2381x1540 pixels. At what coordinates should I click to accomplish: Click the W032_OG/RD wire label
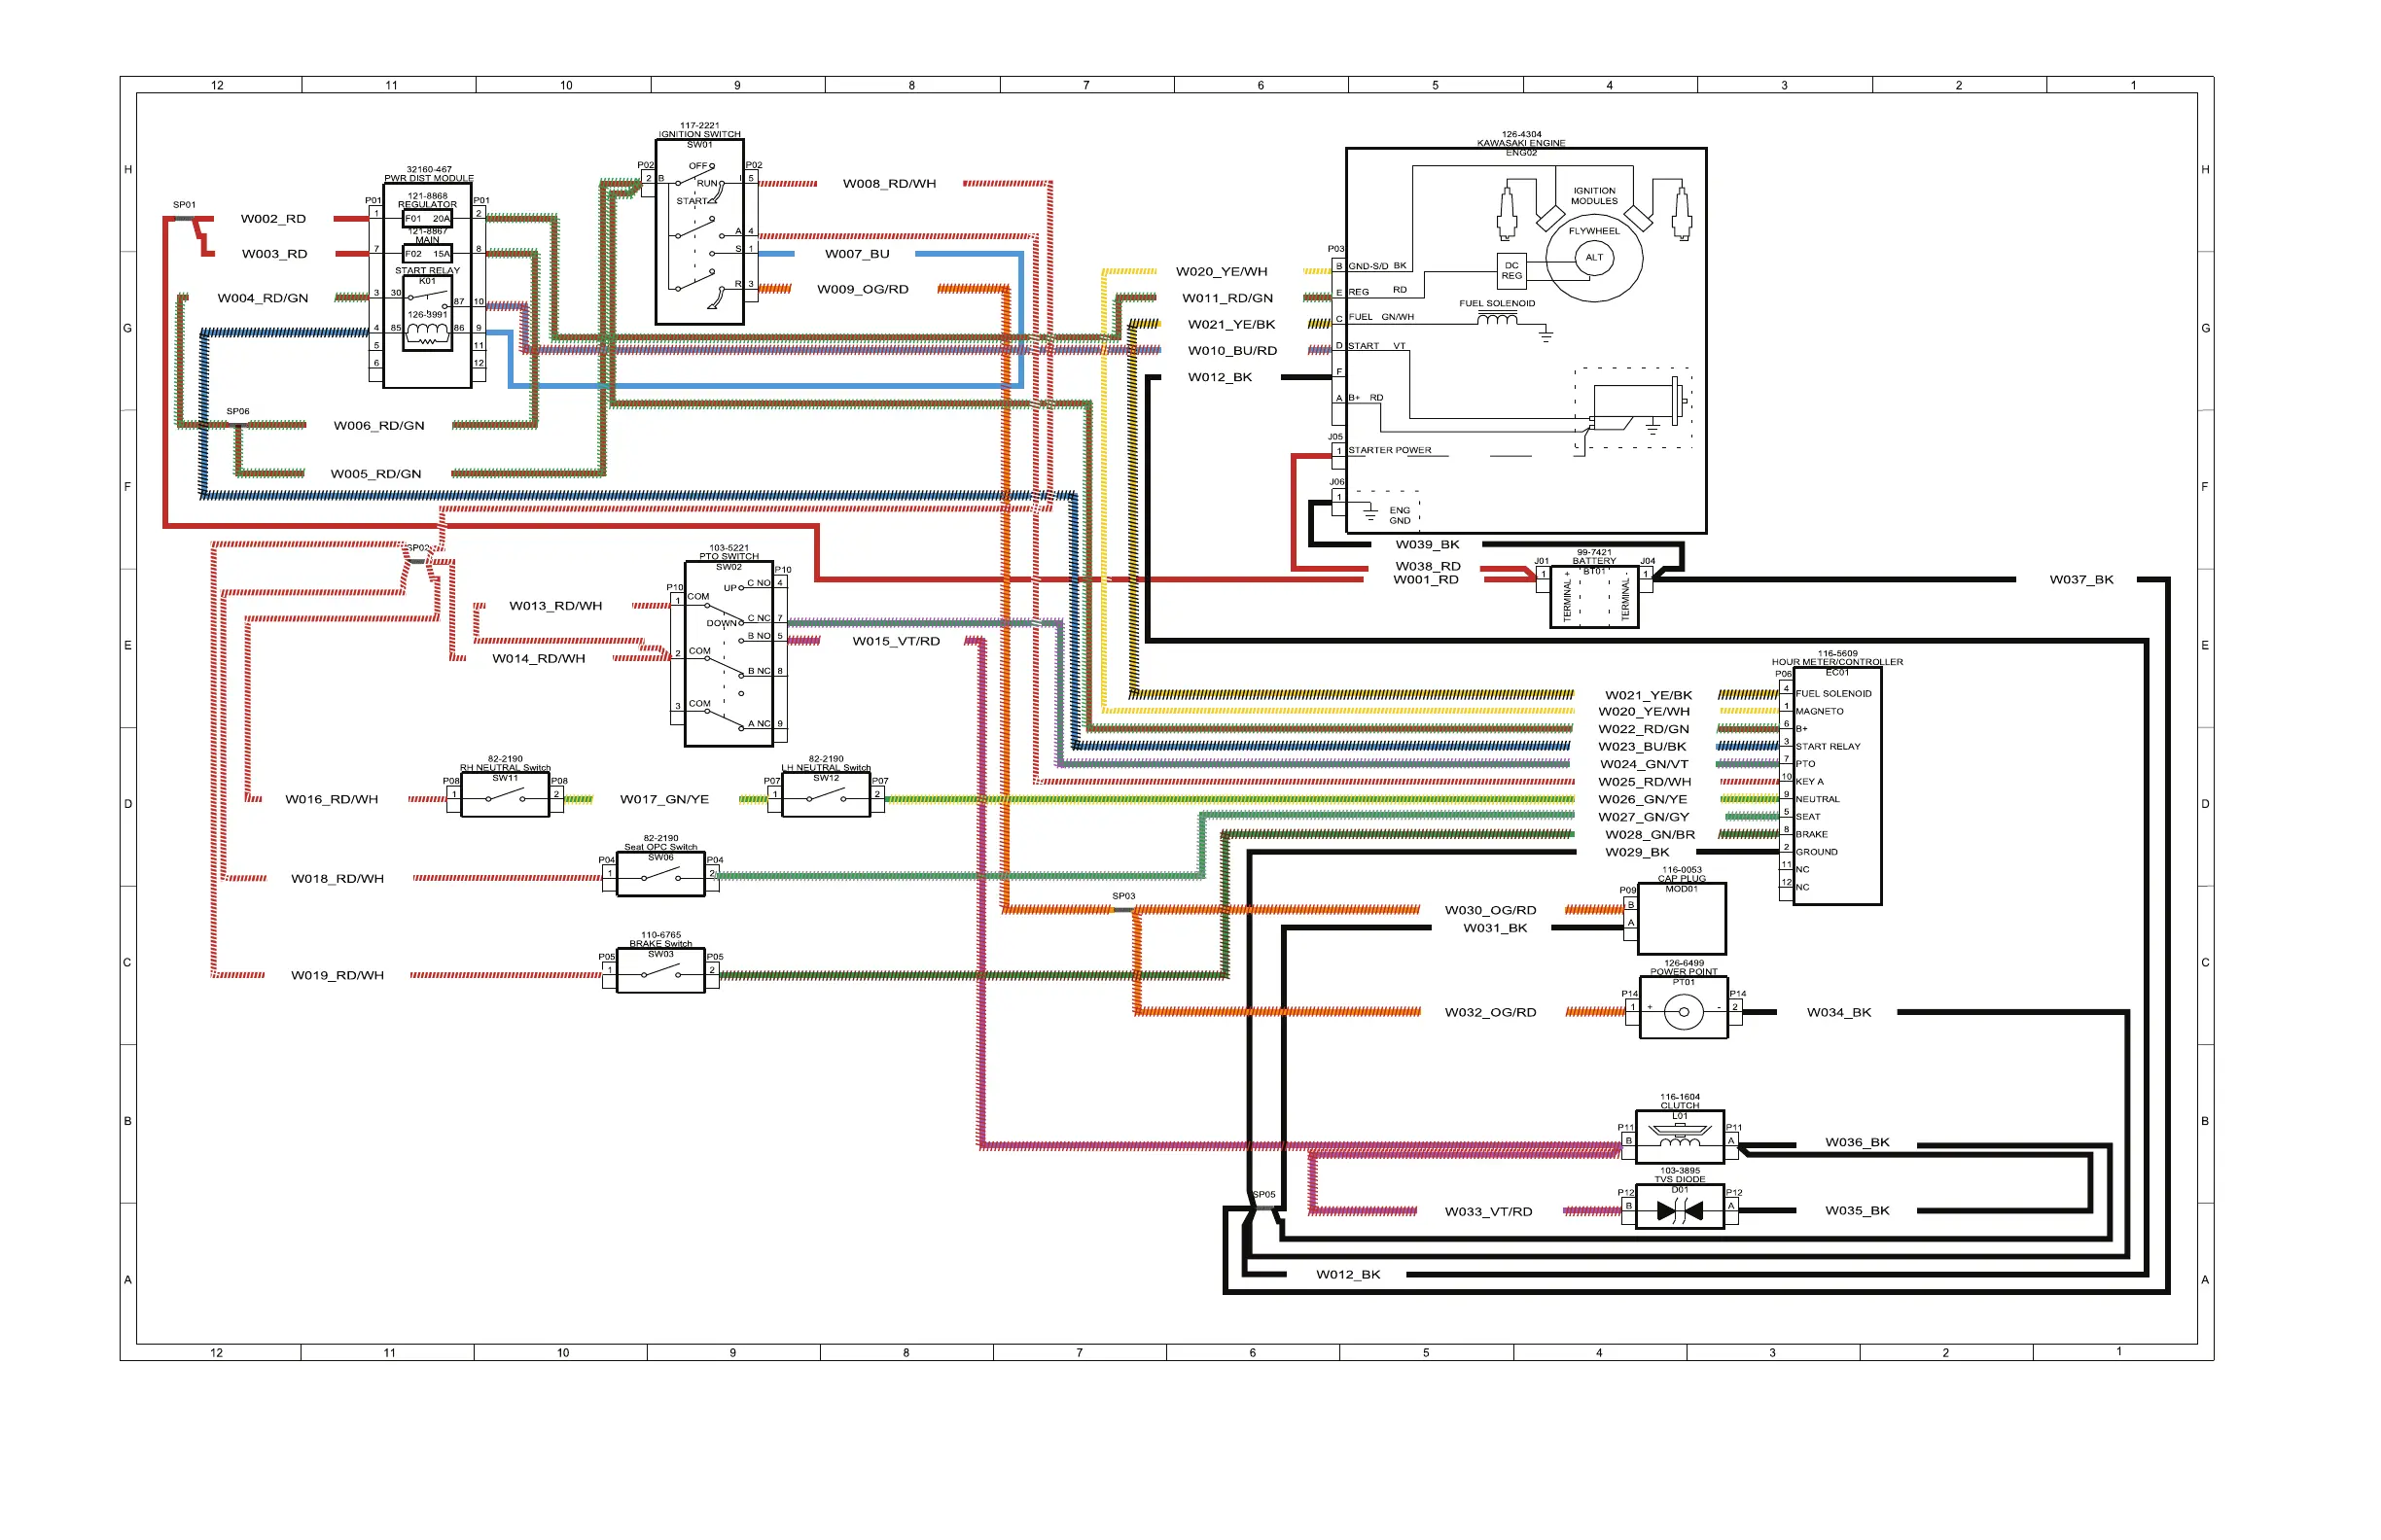pyautogui.click(x=1491, y=1013)
